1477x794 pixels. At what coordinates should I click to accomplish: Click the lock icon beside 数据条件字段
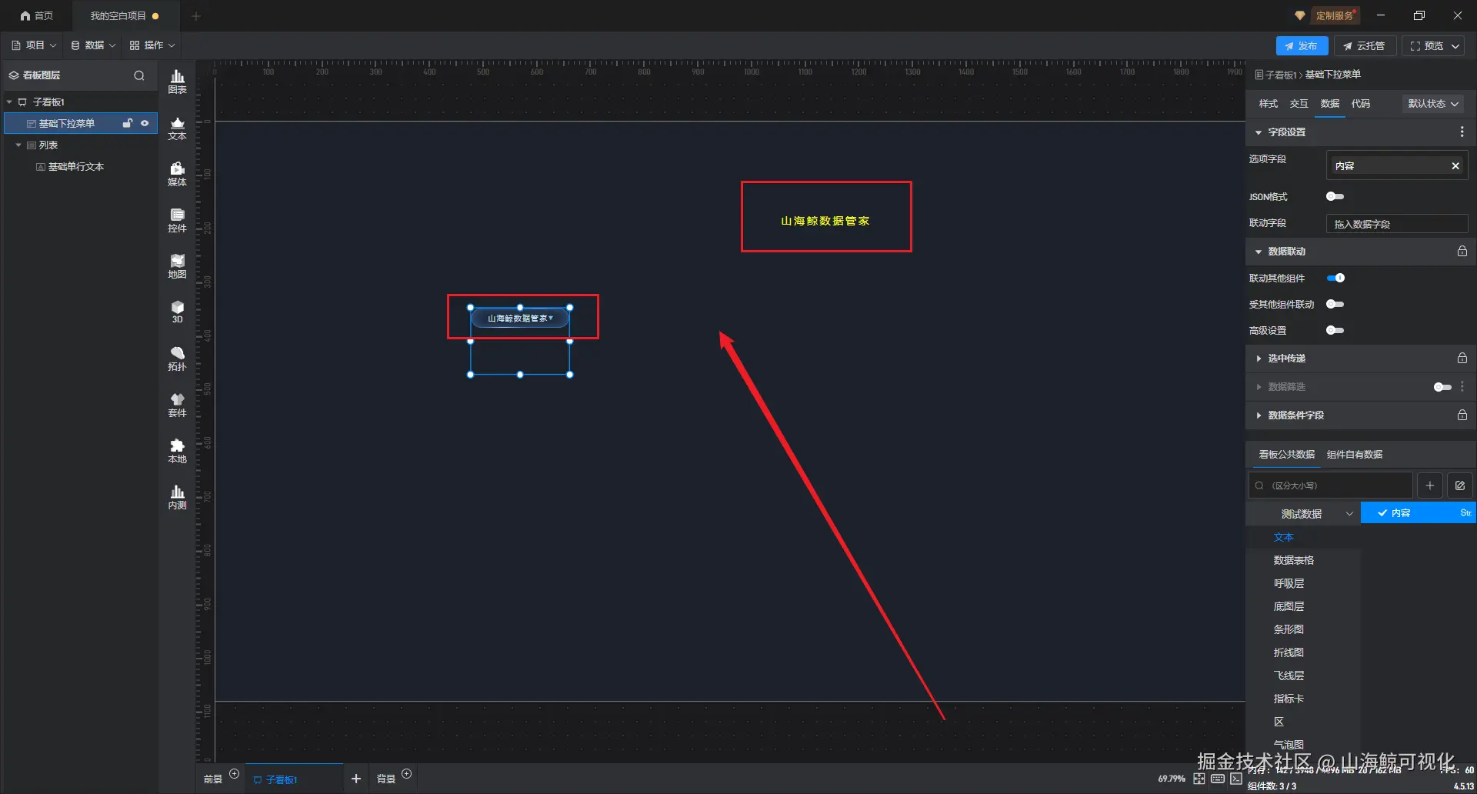pyautogui.click(x=1462, y=415)
